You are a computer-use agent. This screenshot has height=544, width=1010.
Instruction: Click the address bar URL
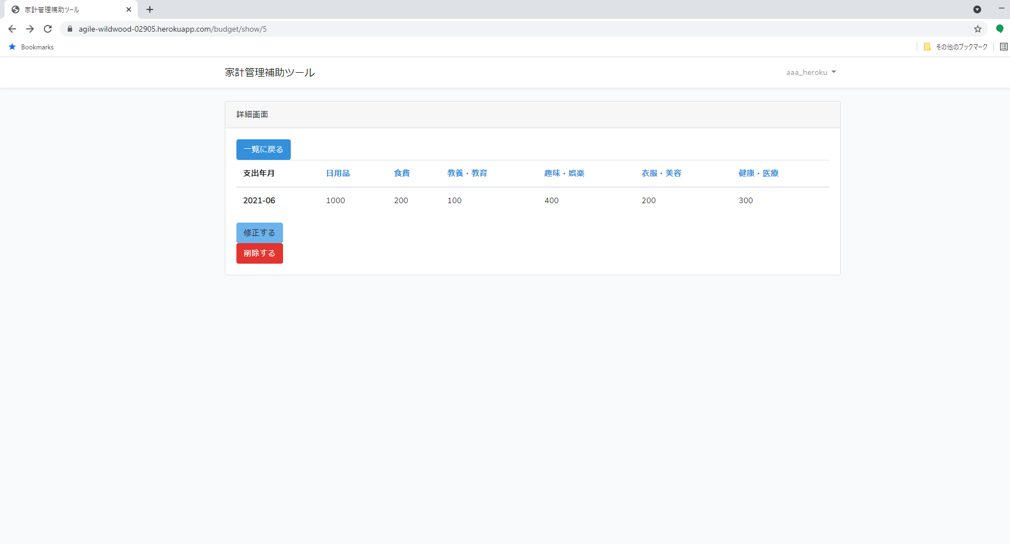[173, 29]
